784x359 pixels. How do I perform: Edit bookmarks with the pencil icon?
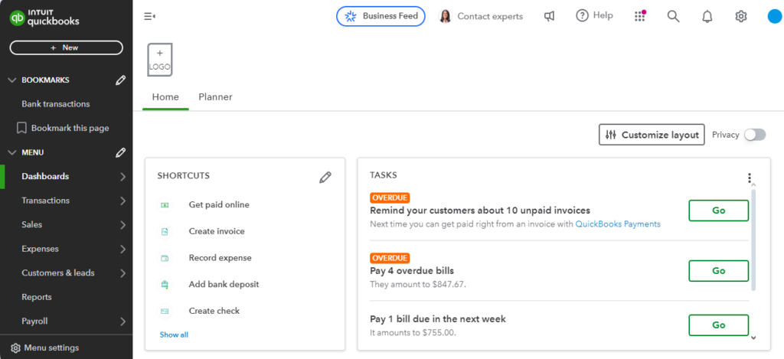coord(120,80)
